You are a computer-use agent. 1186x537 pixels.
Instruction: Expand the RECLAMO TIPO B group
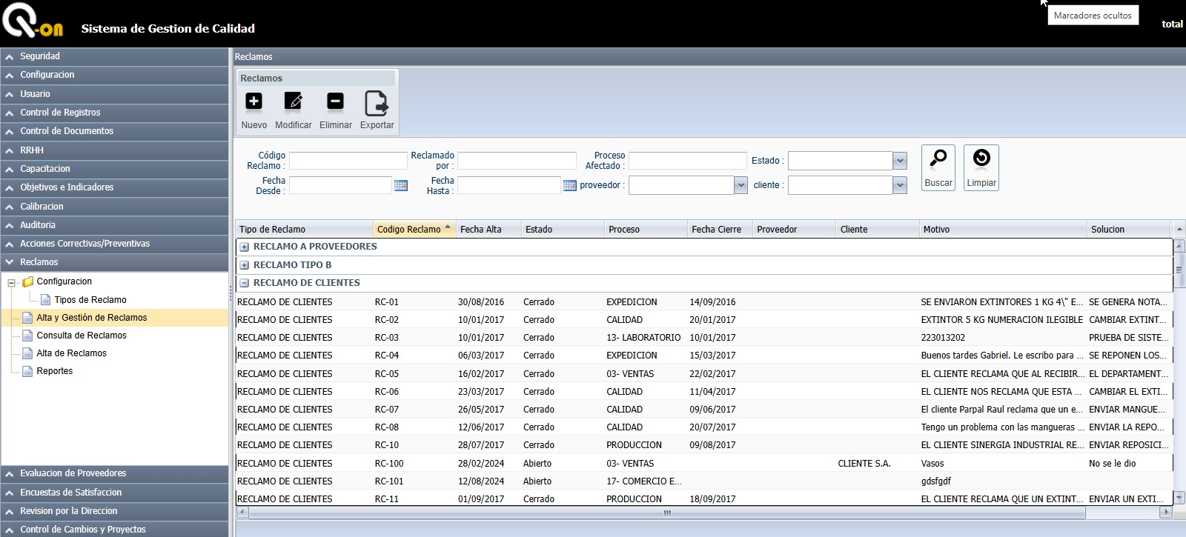[244, 265]
